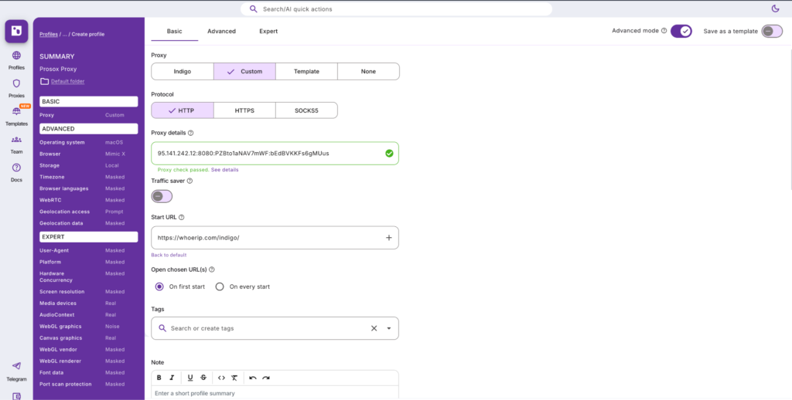Select the SOCKS5 protocol button
792x400 pixels.
306,110
